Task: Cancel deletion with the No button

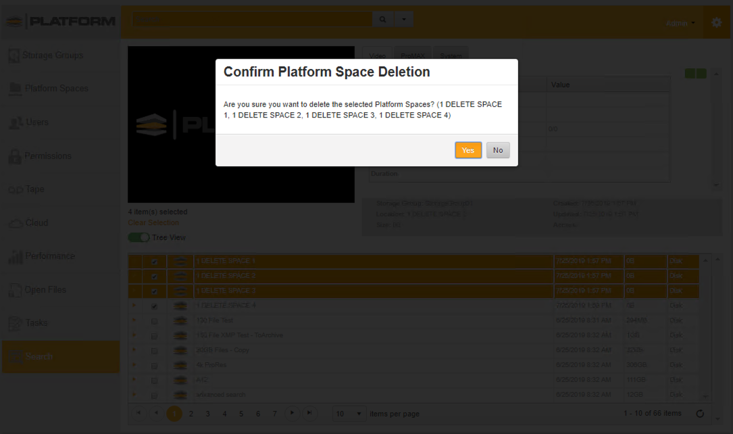Action: click(498, 150)
